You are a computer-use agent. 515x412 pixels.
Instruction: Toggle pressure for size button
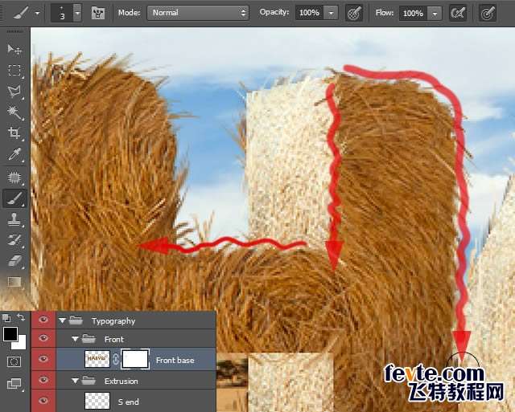pos(488,13)
